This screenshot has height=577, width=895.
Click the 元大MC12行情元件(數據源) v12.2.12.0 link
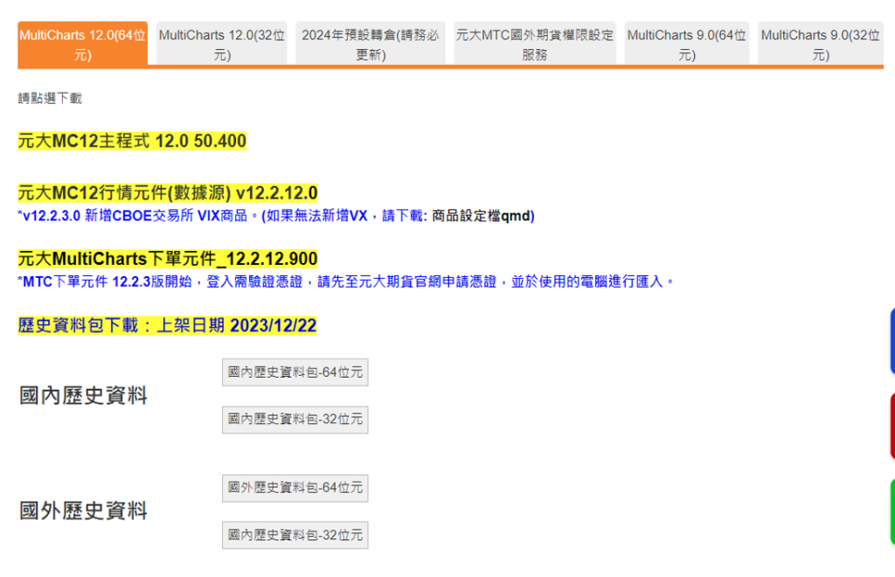coord(168,193)
